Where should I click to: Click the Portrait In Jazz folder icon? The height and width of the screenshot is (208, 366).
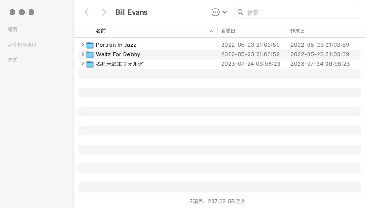tap(90, 45)
